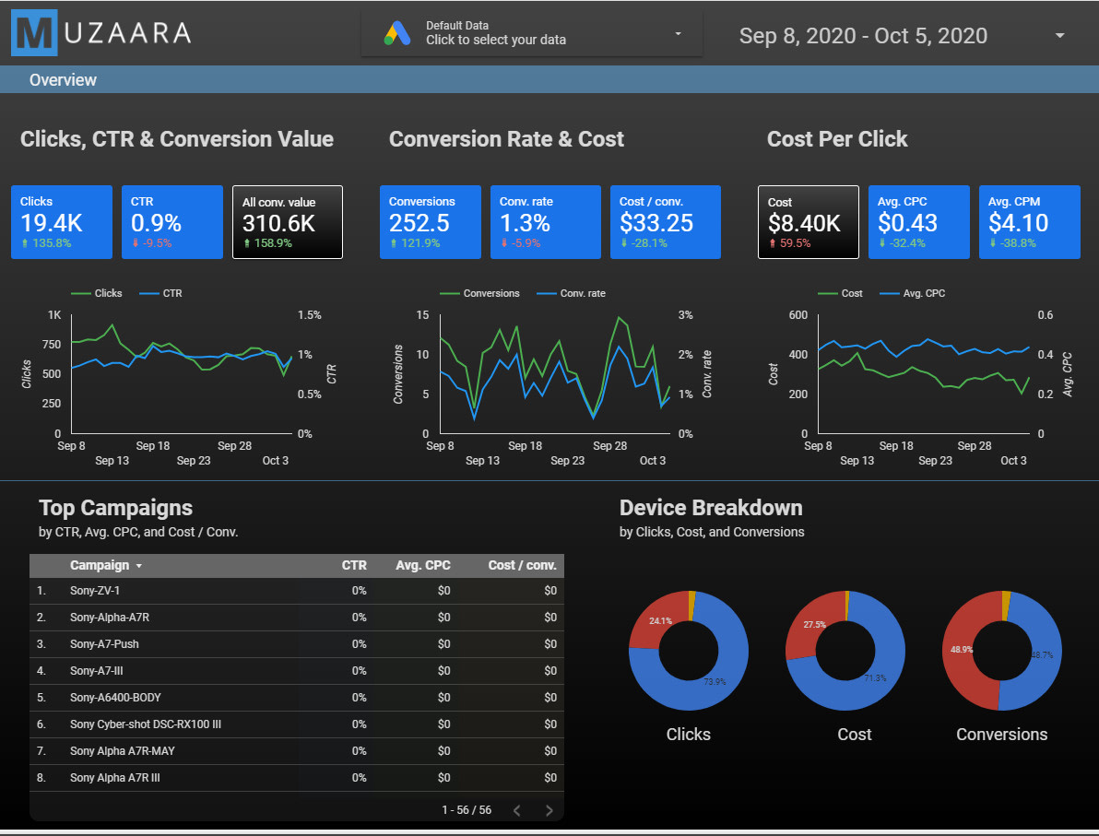Go to next page of campaigns table
The width and height of the screenshot is (1099, 836).
coord(549,810)
